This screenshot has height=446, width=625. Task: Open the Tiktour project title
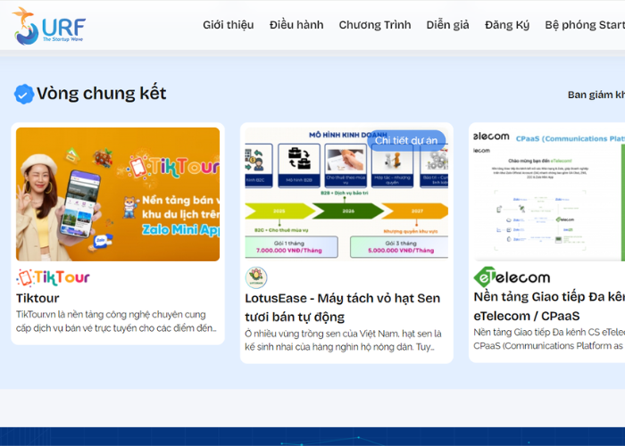point(38,298)
